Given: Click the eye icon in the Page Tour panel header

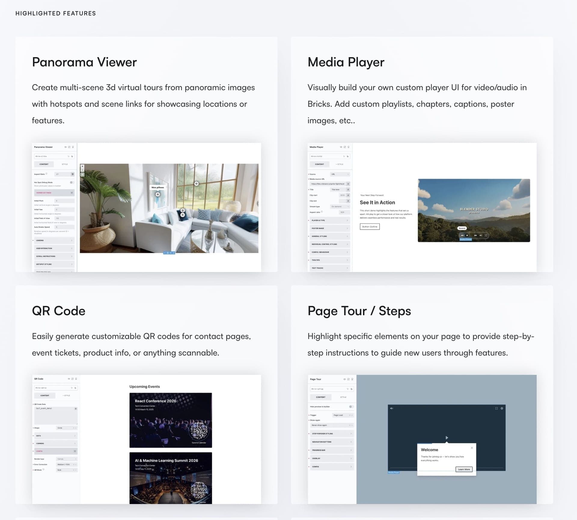Looking at the screenshot, I should (x=344, y=379).
